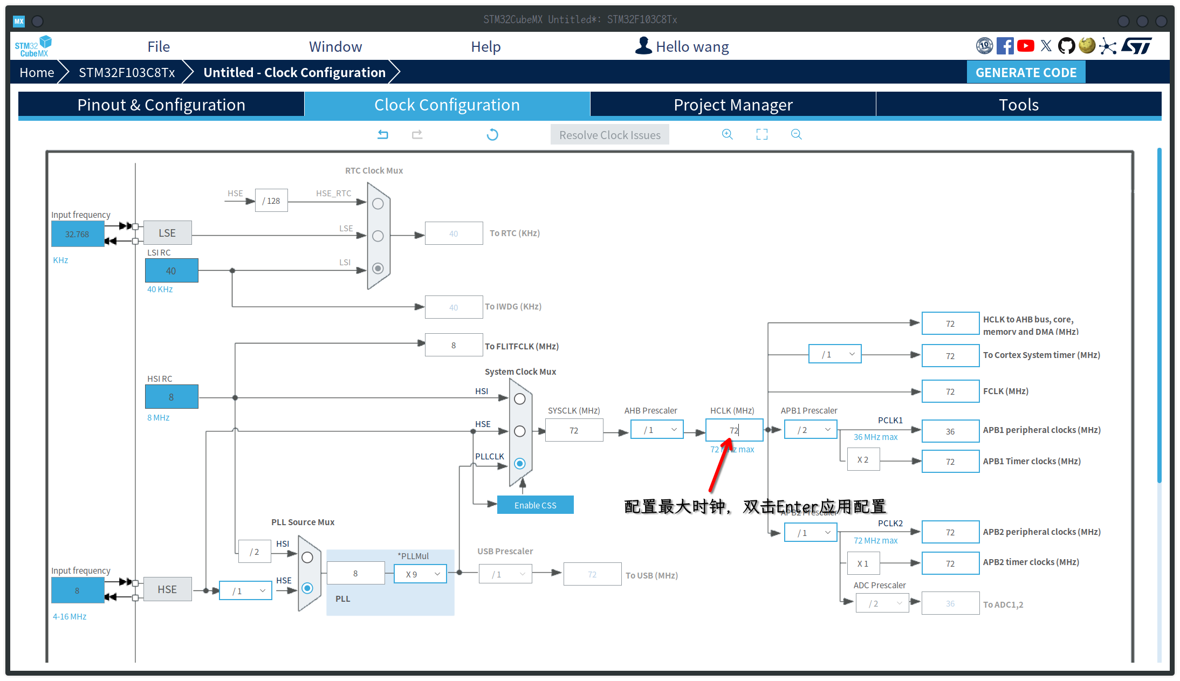Open the X (Twitter) icon link
This screenshot has height=681, width=1180.
[1046, 46]
